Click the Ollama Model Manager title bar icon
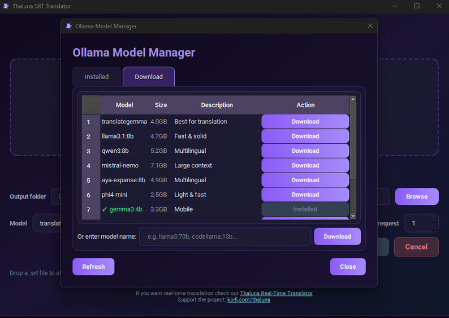This screenshot has width=449, height=318. point(68,26)
